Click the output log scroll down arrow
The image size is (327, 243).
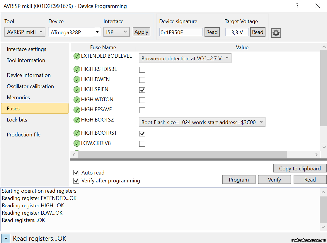(x=323, y=227)
